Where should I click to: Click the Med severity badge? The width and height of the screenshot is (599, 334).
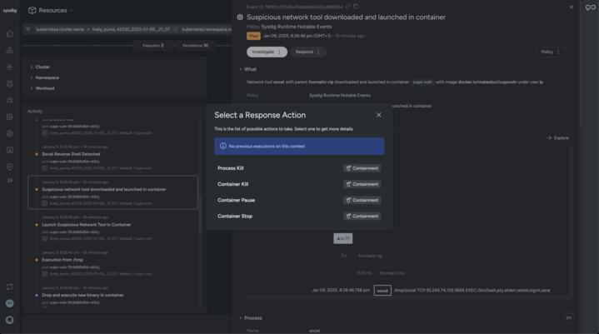point(253,36)
